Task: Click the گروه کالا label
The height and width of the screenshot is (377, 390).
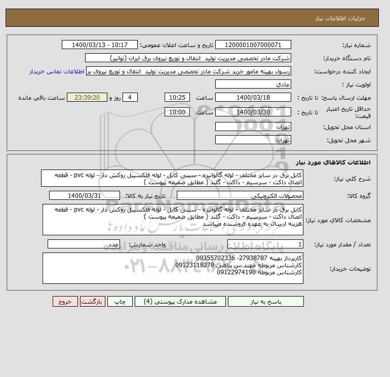Action: [x=359, y=196]
